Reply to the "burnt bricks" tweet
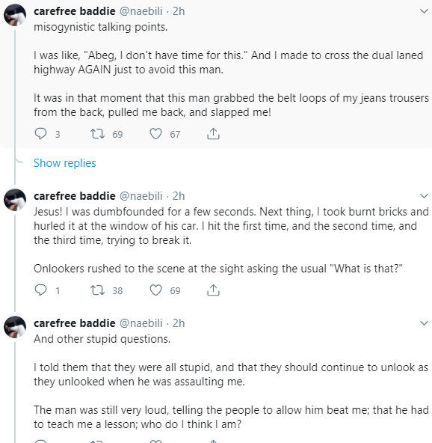The height and width of the screenshot is (443, 432). tap(40, 290)
